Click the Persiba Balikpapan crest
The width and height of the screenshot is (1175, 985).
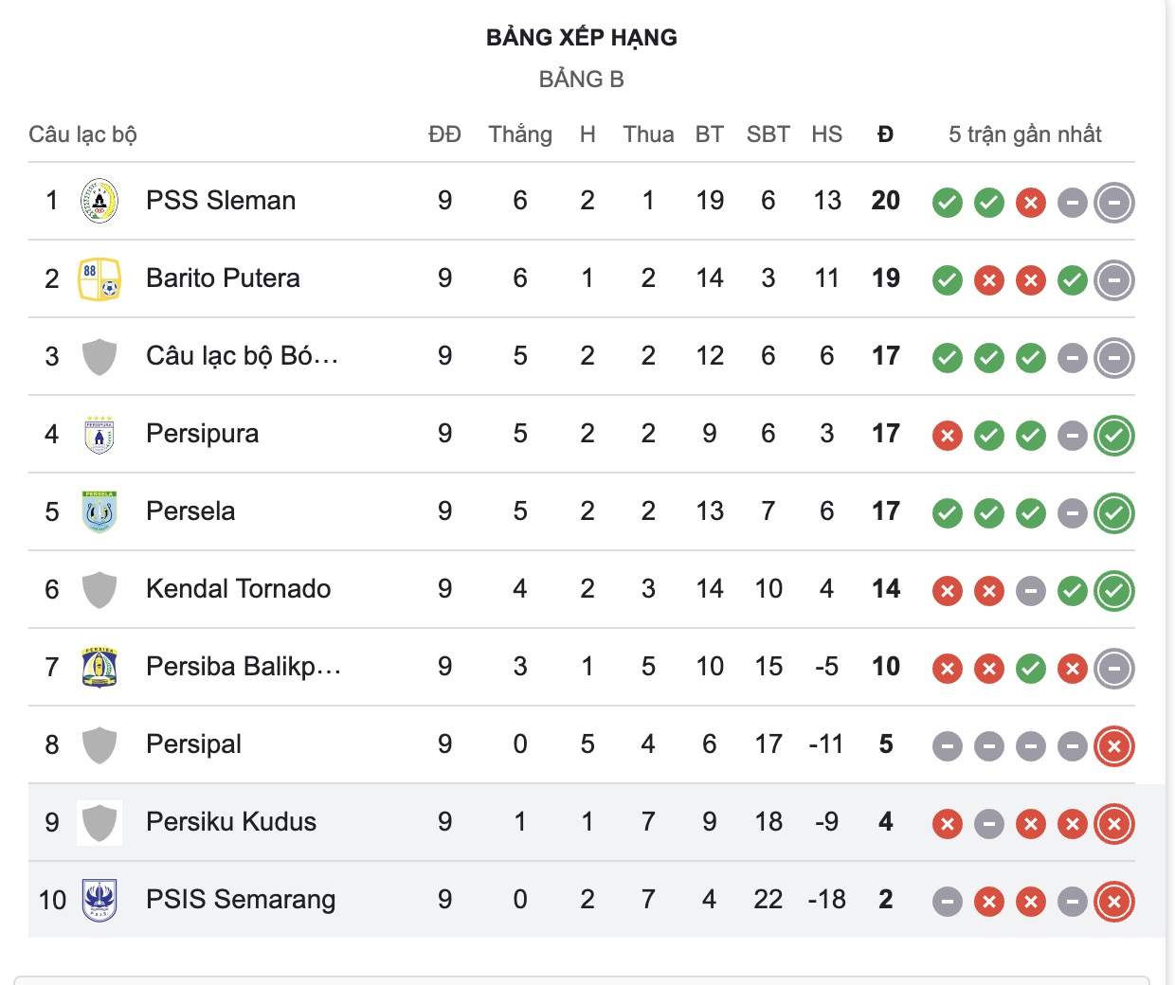coord(98,667)
